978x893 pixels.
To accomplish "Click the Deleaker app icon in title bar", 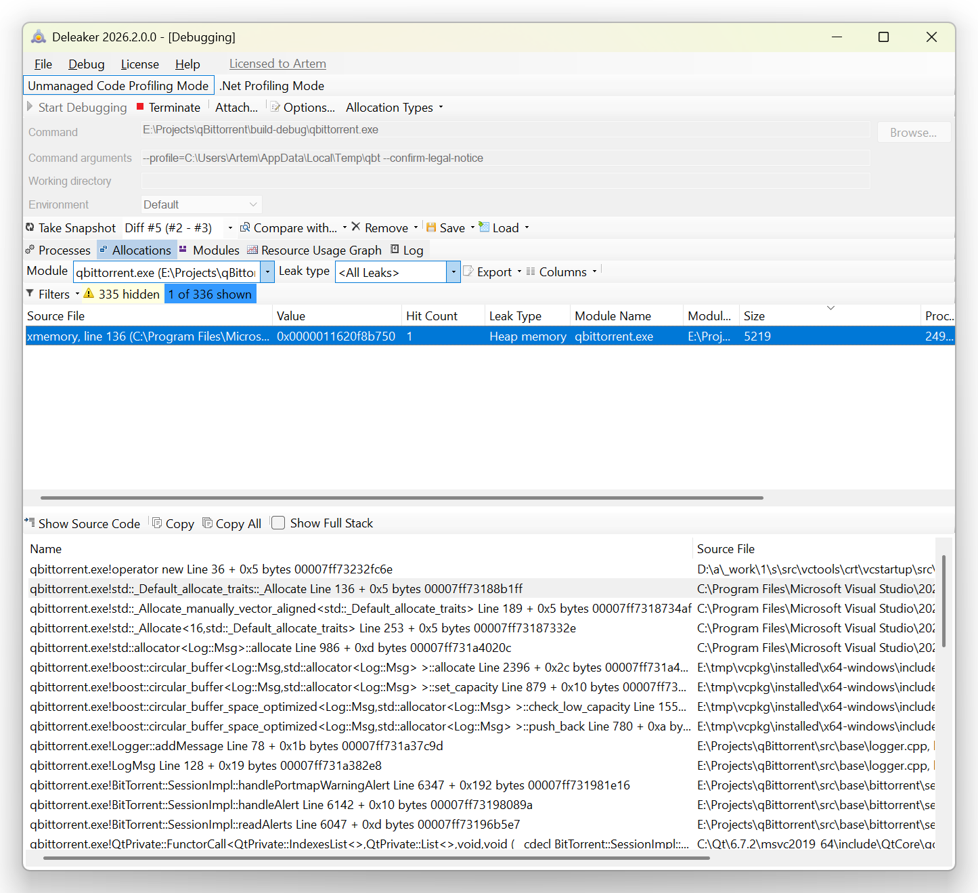I will (39, 37).
